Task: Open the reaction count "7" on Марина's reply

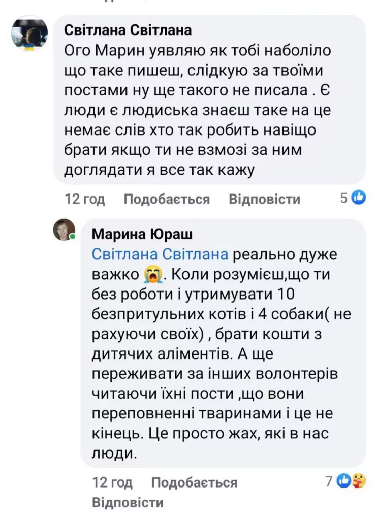Action: point(329,480)
